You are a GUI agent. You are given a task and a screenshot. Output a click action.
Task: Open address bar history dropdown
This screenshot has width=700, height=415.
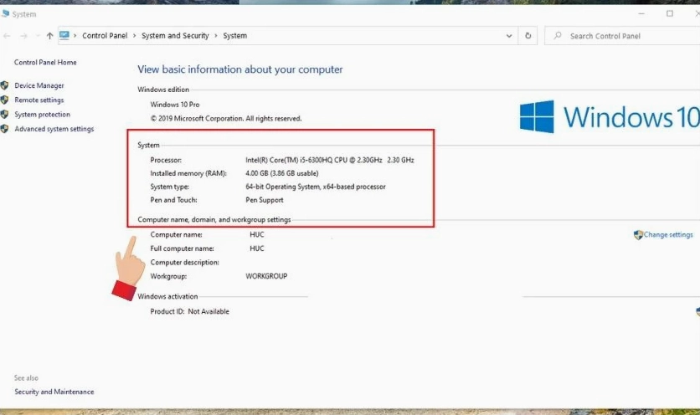pyautogui.click(x=509, y=36)
